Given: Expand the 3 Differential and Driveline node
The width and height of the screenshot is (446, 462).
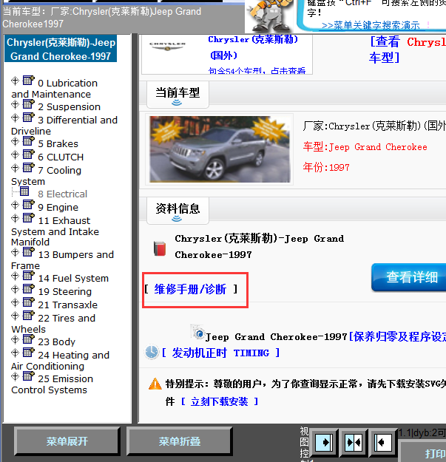Looking at the screenshot, I should (15, 118).
